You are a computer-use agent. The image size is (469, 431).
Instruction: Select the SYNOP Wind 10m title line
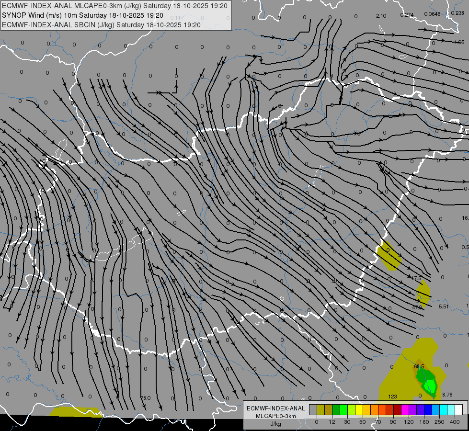82,15
